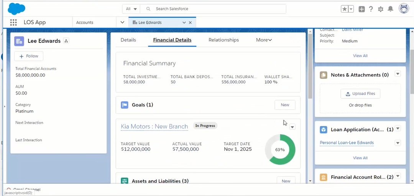Click the Davis Miller contact link
This screenshot has width=414, height=196.
[353, 29]
